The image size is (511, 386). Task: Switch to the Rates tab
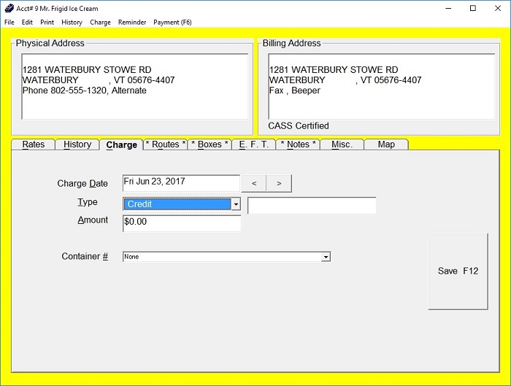[x=34, y=144]
